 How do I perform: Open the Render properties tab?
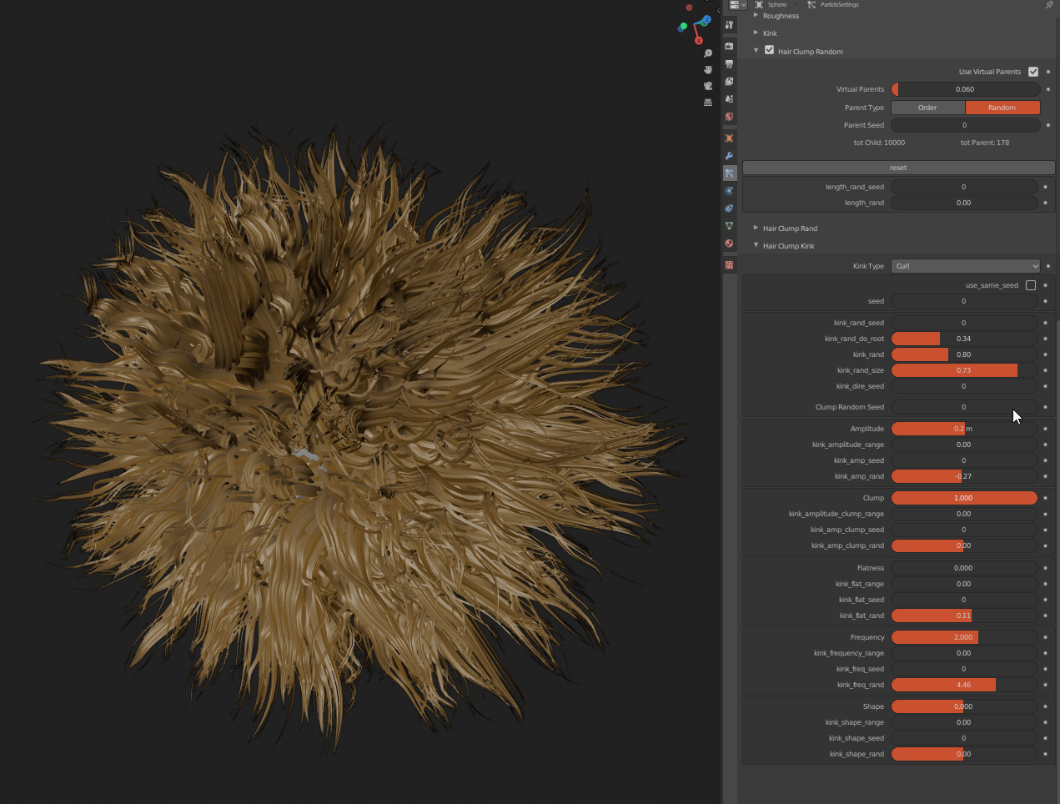click(729, 46)
